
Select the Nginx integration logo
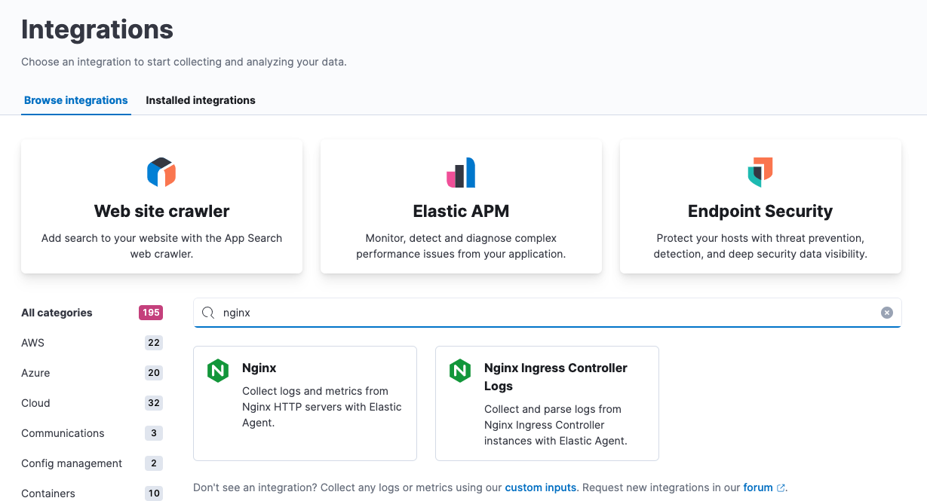pyautogui.click(x=218, y=370)
